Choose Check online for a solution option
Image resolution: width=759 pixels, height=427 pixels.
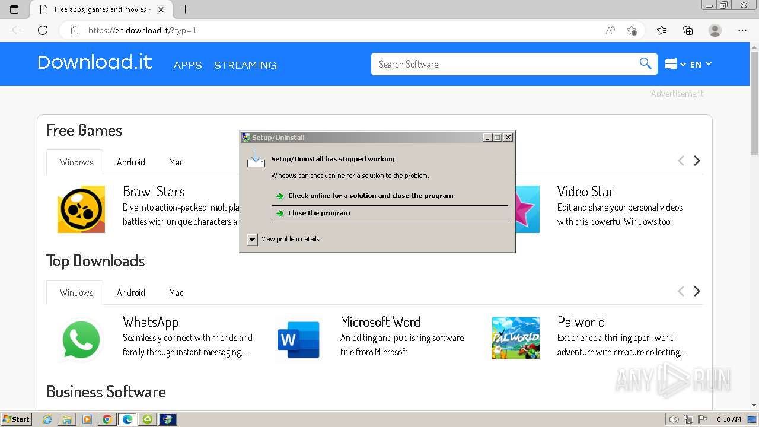[390, 196]
